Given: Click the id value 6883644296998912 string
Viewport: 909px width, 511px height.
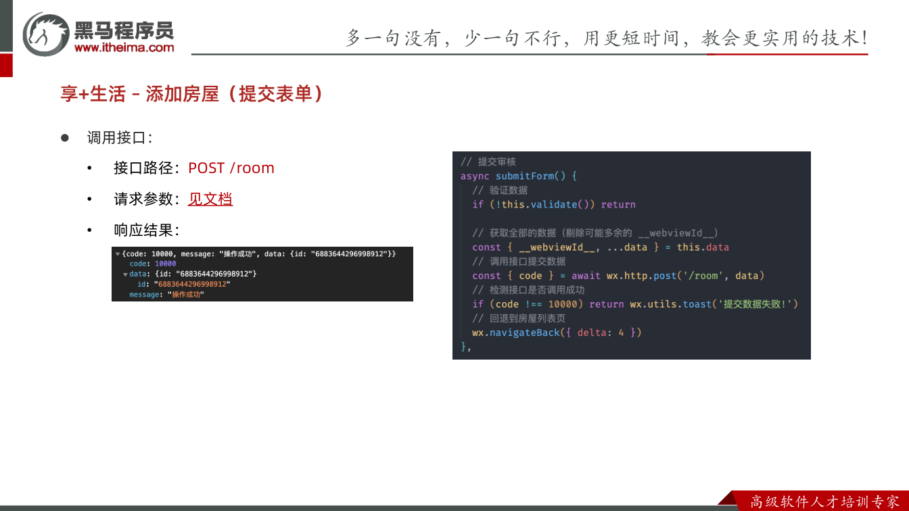Looking at the screenshot, I should (192, 285).
